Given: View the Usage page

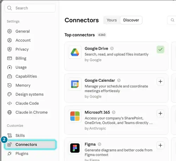Looking at the screenshot, I should tap(30, 67).
